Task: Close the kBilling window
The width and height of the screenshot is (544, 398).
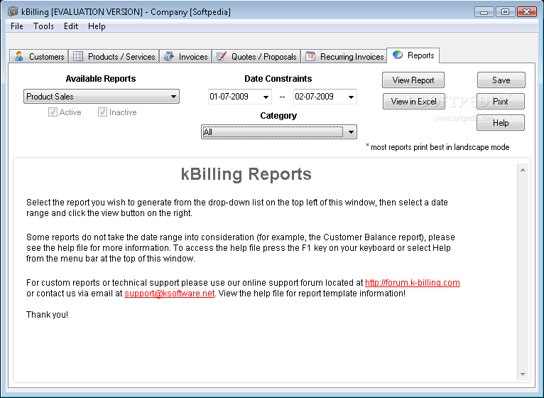Action: pyautogui.click(x=527, y=12)
